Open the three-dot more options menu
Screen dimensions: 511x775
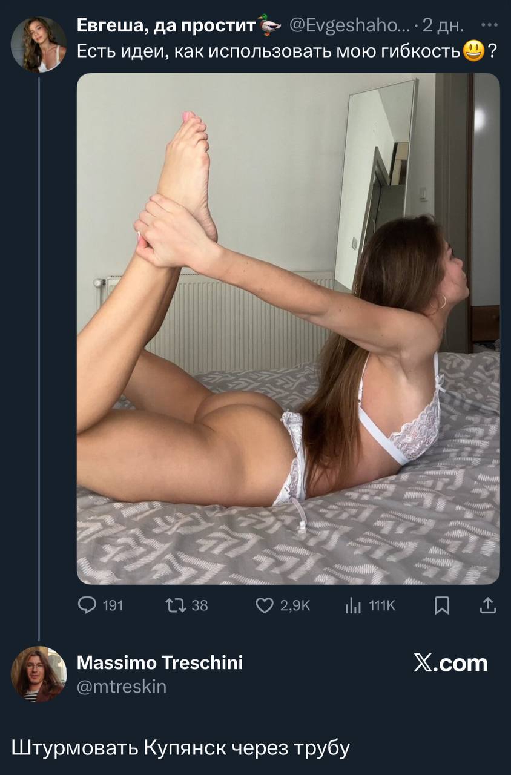(489, 26)
